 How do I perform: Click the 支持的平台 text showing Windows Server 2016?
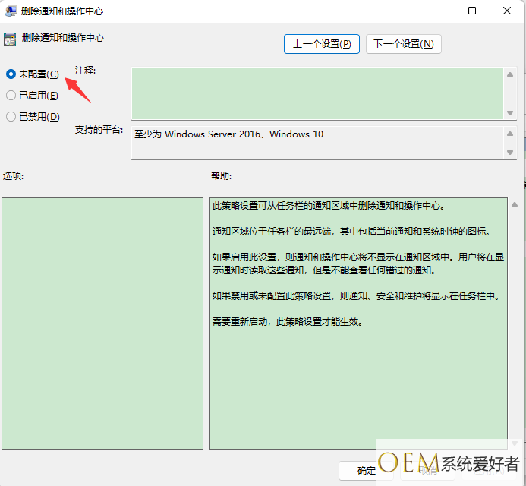pos(229,134)
